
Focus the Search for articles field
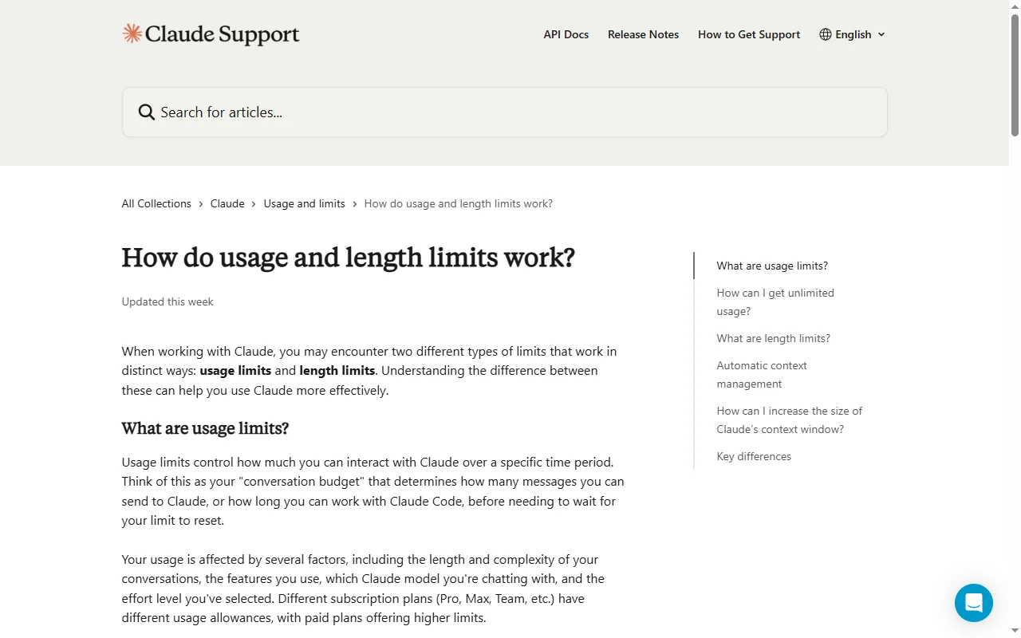point(505,112)
